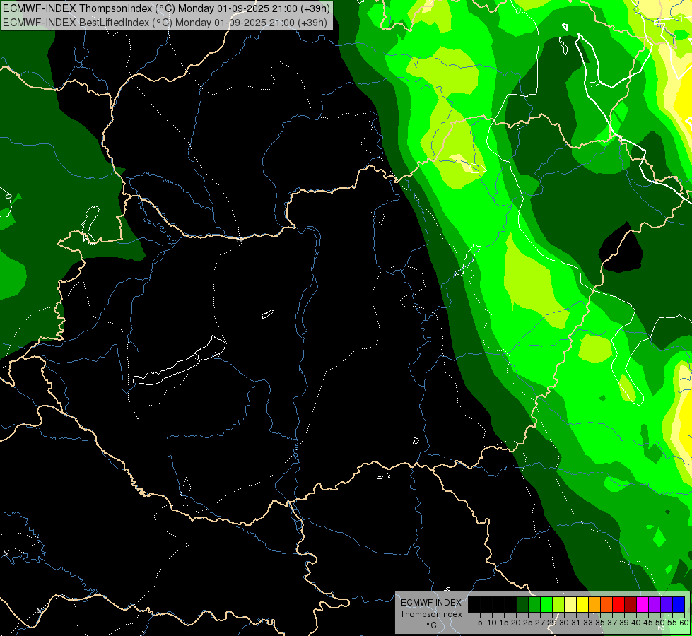Click the legend value '25'

528,623
